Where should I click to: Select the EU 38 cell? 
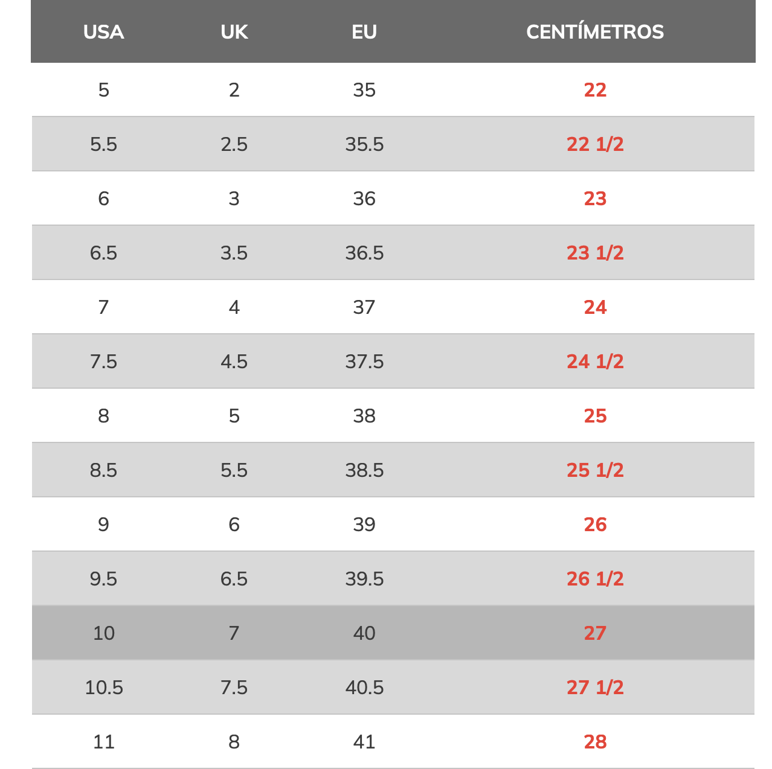364,416
